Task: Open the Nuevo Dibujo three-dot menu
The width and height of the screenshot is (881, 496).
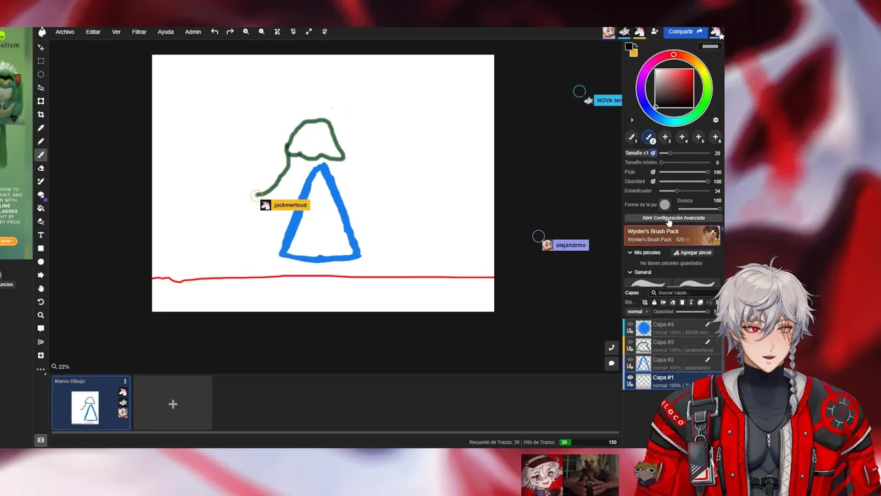Action: (125, 381)
